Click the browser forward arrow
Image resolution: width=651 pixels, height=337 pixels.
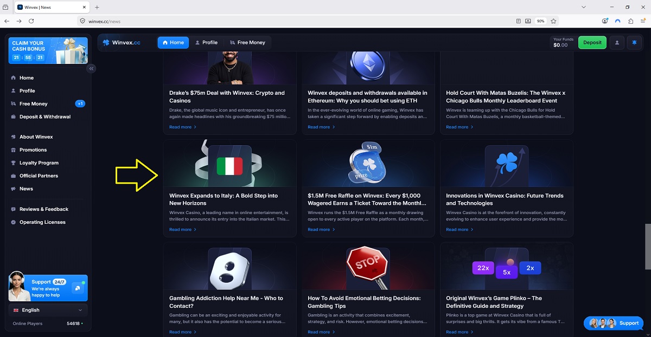coord(19,21)
